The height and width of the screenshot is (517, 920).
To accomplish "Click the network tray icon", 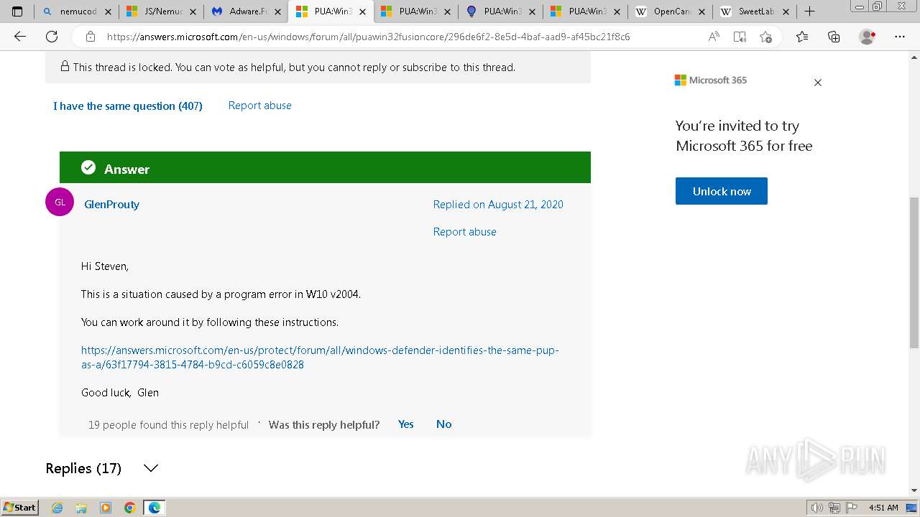I will [835, 508].
